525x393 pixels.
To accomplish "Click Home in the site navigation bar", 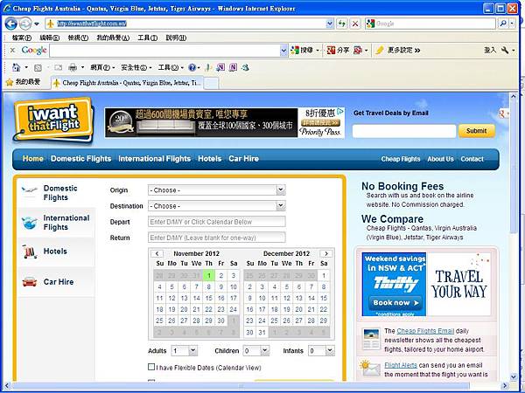I will [33, 159].
